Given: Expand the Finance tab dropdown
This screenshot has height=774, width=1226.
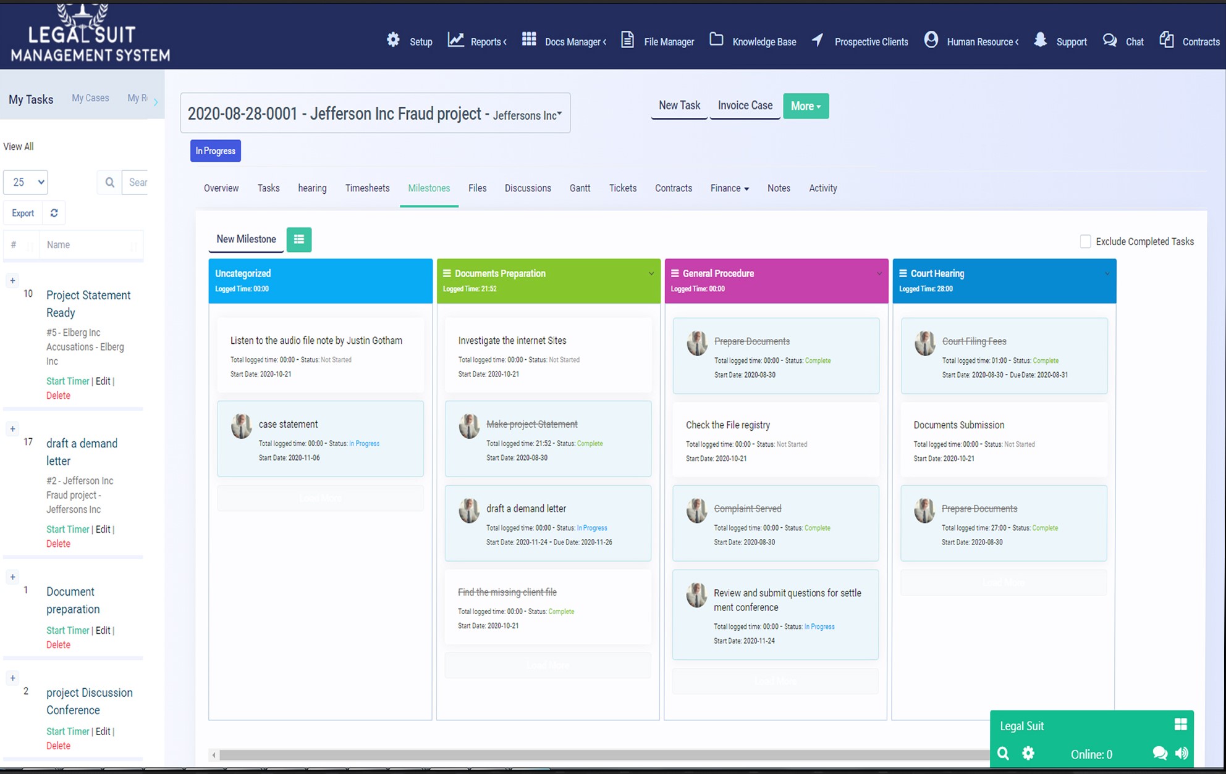Looking at the screenshot, I should tap(729, 188).
